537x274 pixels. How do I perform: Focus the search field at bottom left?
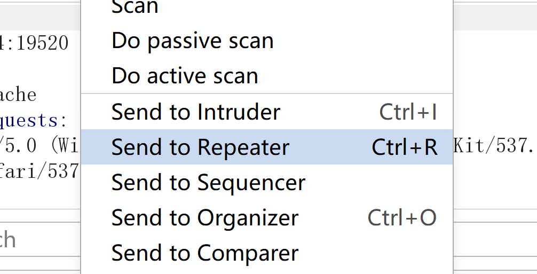pyautogui.click(x=40, y=240)
